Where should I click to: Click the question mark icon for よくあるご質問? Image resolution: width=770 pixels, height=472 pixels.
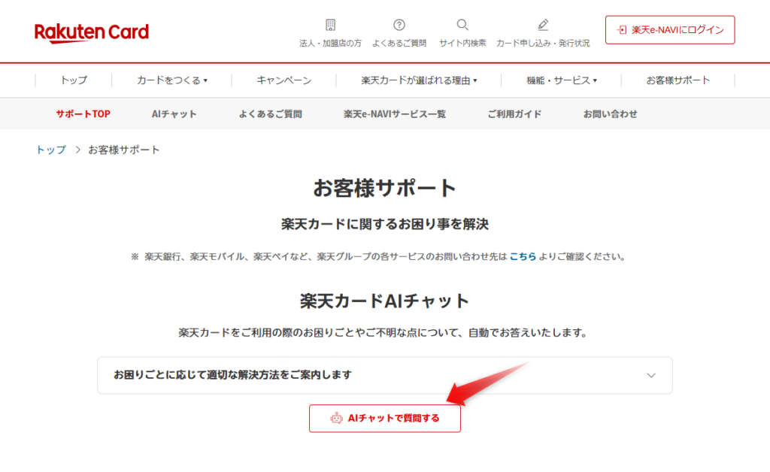(399, 25)
